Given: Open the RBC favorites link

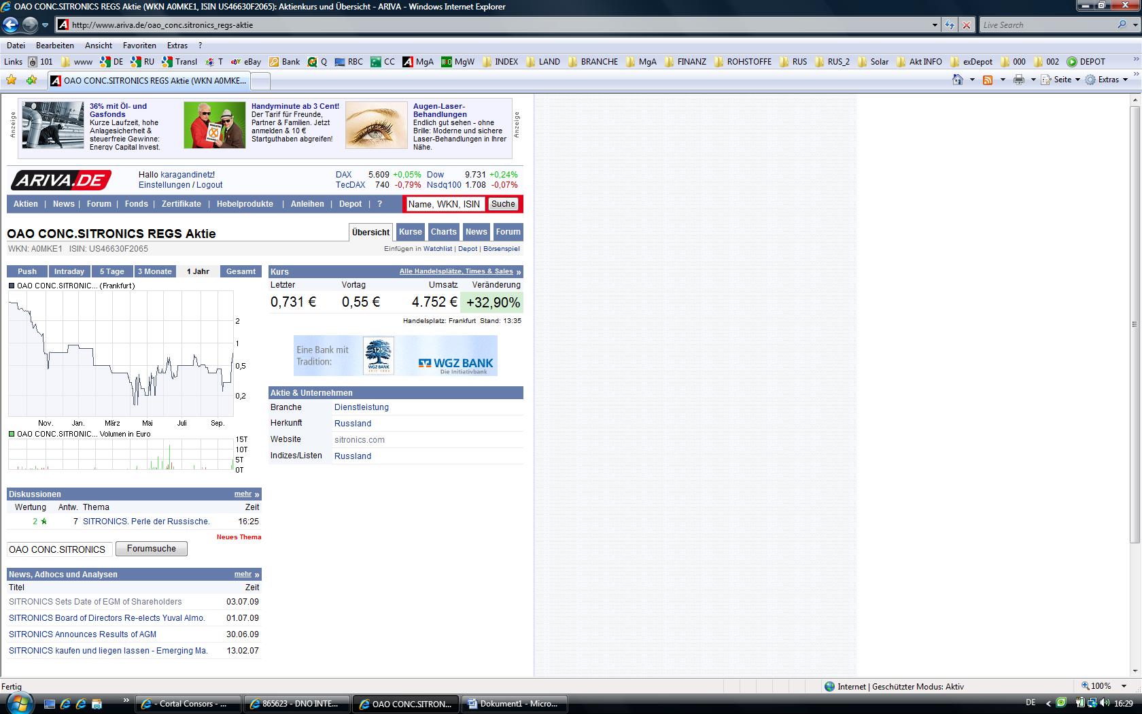Looking at the screenshot, I should pos(349,62).
